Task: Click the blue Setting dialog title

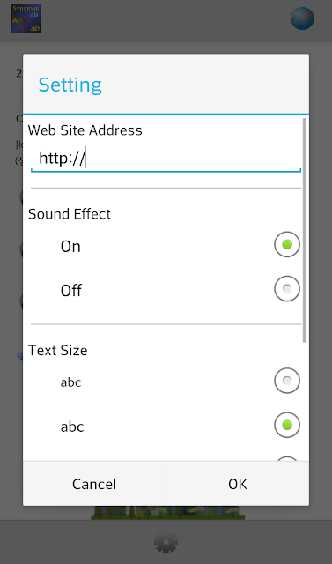Action: tap(70, 85)
